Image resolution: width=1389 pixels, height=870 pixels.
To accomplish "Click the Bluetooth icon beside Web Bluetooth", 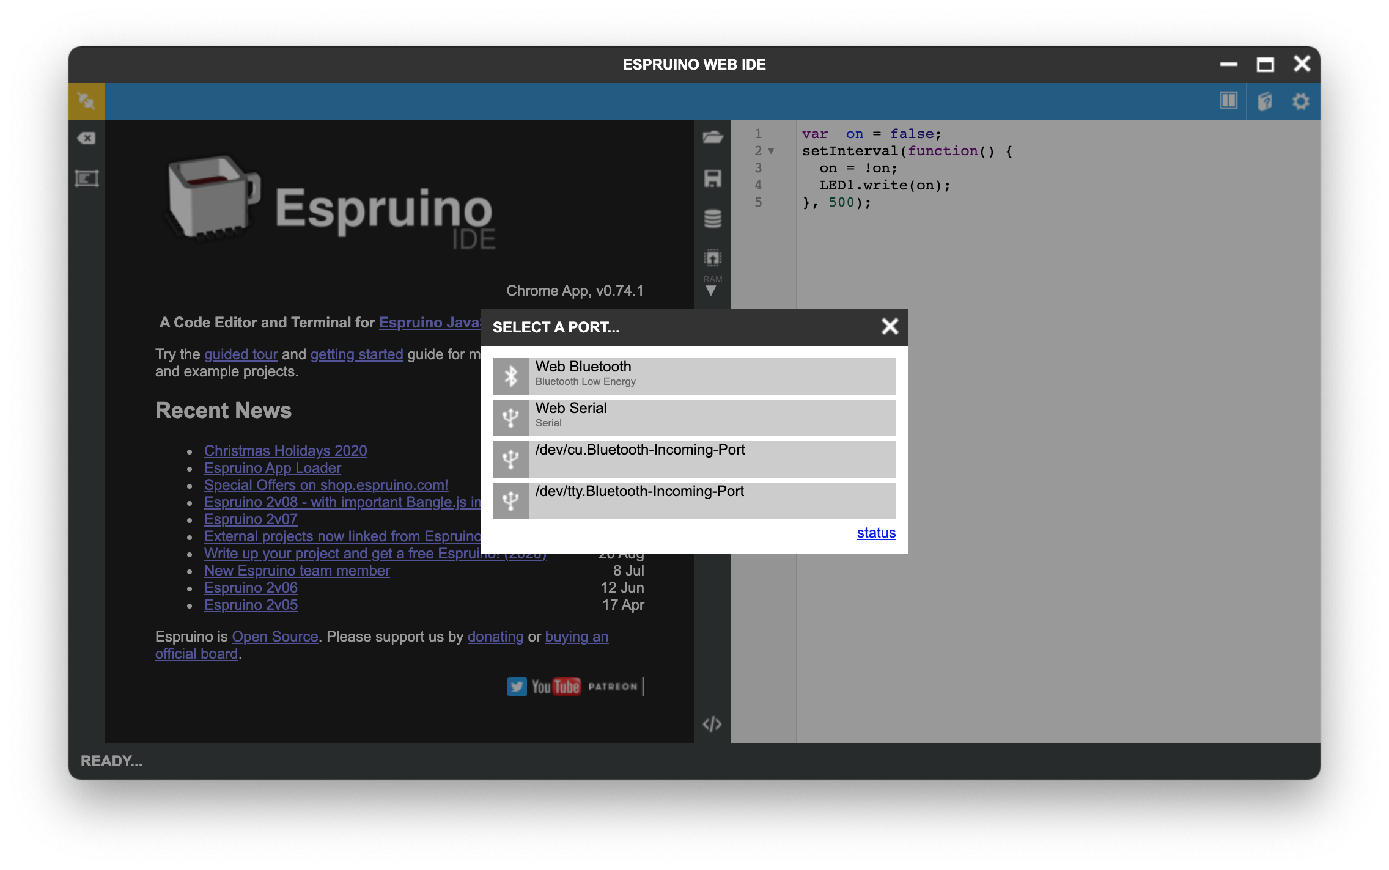I will click(x=511, y=376).
